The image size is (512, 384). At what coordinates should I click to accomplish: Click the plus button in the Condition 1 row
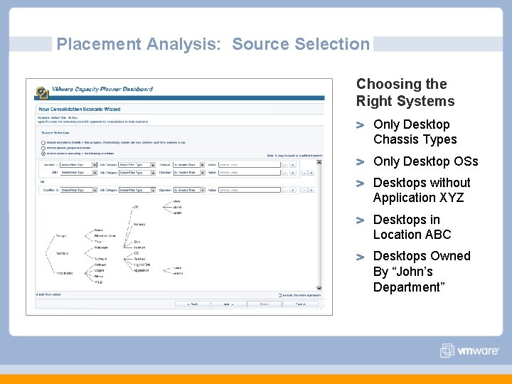[x=293, y=165]
